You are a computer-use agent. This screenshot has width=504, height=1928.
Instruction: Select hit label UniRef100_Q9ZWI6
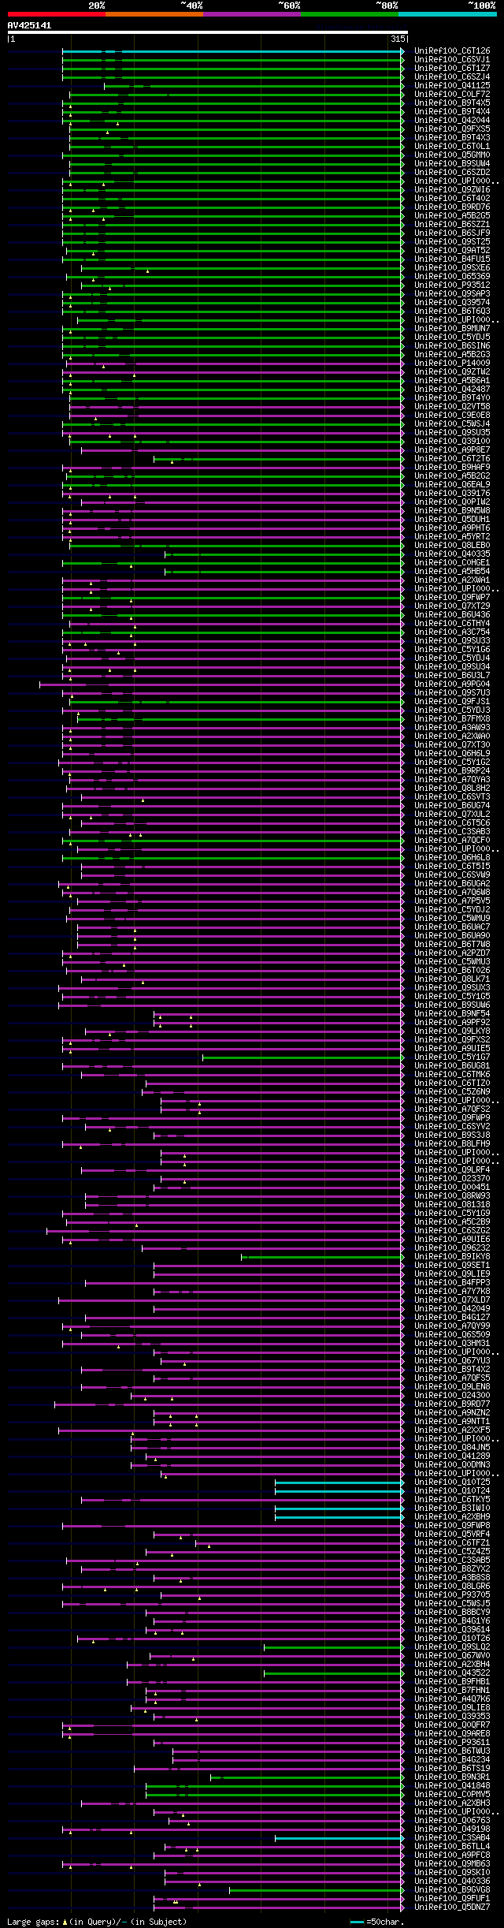[452, 190]
